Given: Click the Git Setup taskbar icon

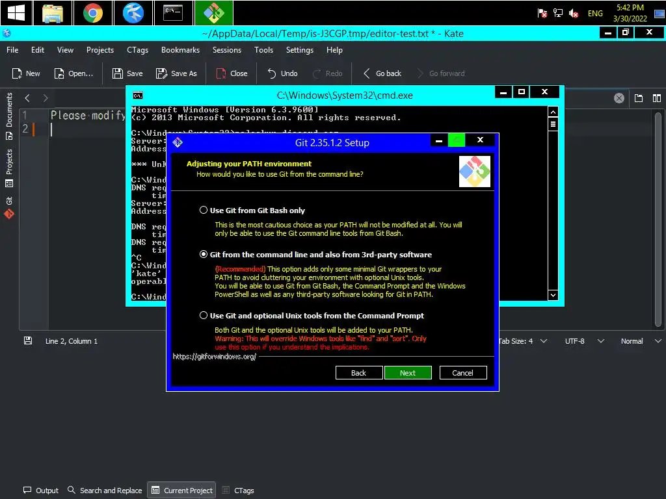Looking at the screenshot, I should coord(213,13).
